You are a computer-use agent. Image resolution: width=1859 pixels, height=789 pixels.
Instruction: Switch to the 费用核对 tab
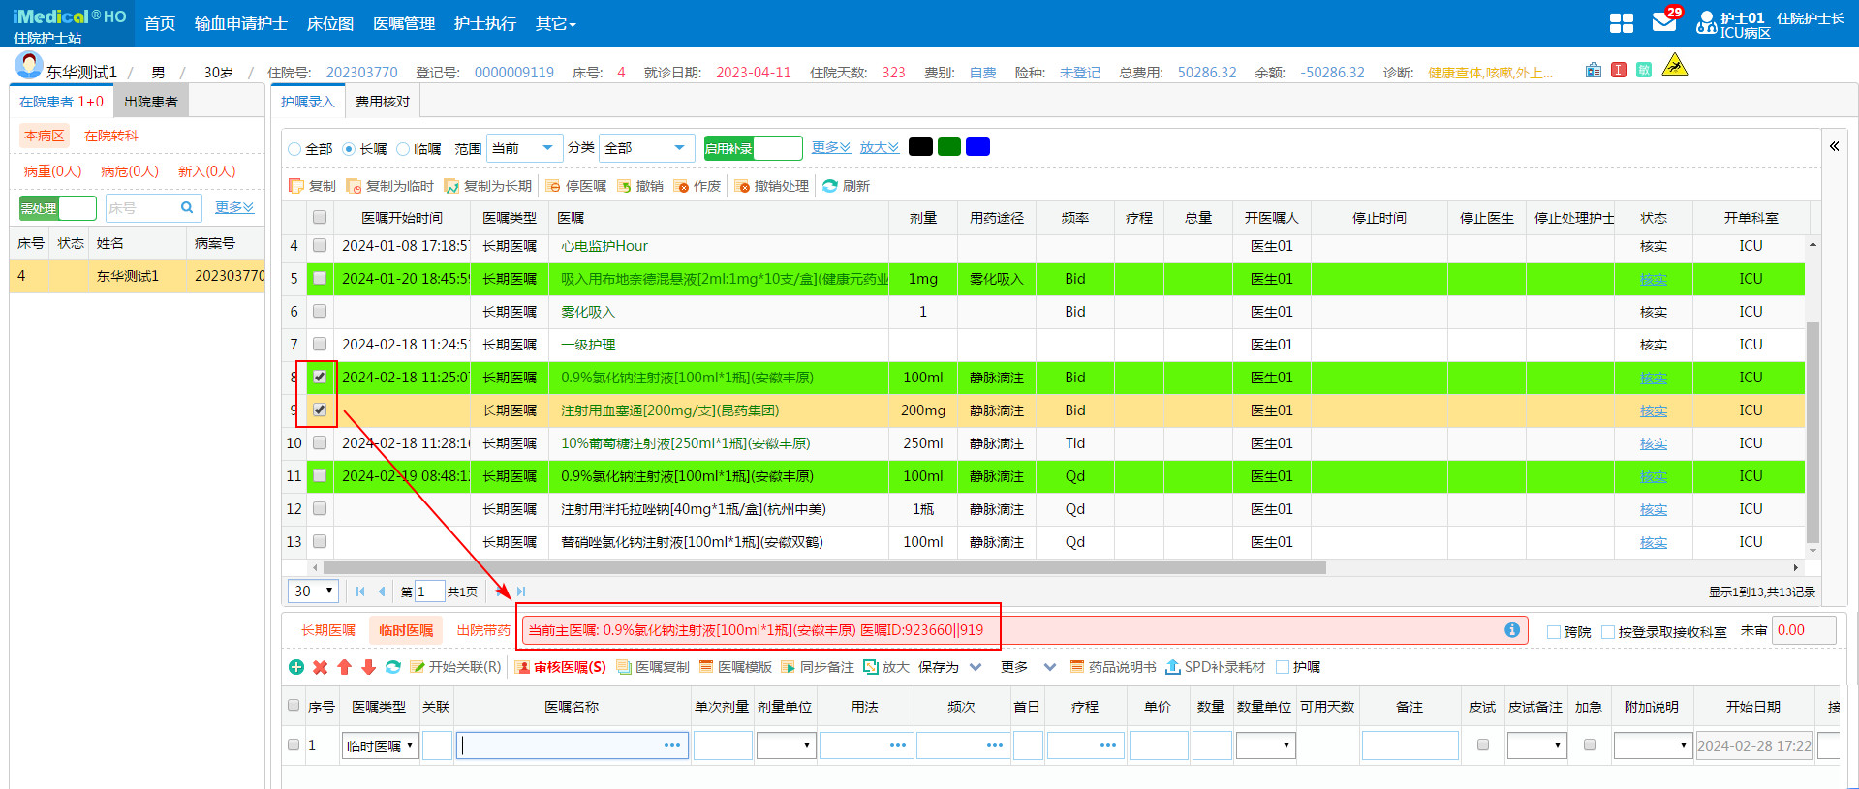[383, 102]
